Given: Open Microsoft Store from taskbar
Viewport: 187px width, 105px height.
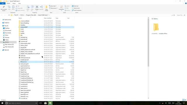Looking at the screenshot, I should tap(45, 103).
